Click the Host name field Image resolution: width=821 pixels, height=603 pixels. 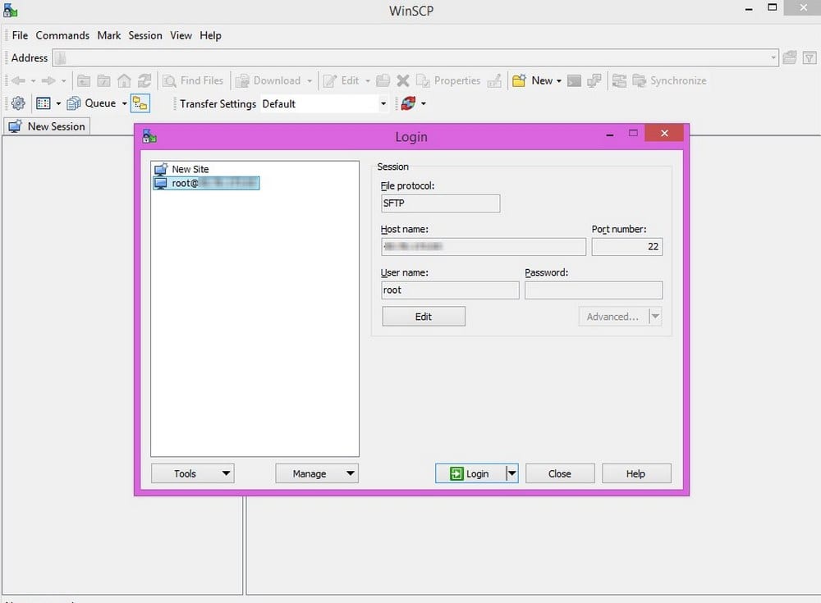[484, 247]
